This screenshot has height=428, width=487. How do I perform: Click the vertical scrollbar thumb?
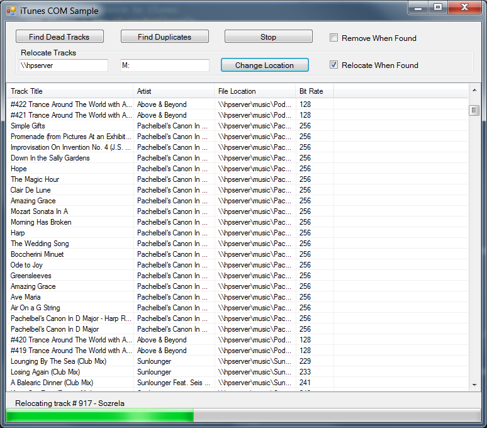pyautogui.click(x=474, y=110)
